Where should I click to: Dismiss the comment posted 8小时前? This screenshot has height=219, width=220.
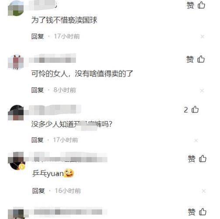point(202,91)
